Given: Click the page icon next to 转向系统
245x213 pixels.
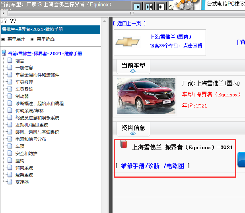Looking at the screenshot, I should coord(10,167).
